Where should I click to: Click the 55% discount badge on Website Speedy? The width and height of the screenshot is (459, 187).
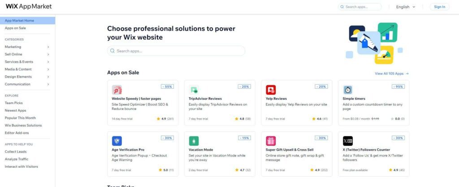[168, 87]
